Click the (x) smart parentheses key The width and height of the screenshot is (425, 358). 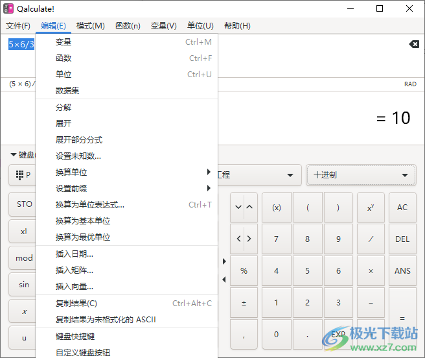pyautogui.click(x=277, y=208)
